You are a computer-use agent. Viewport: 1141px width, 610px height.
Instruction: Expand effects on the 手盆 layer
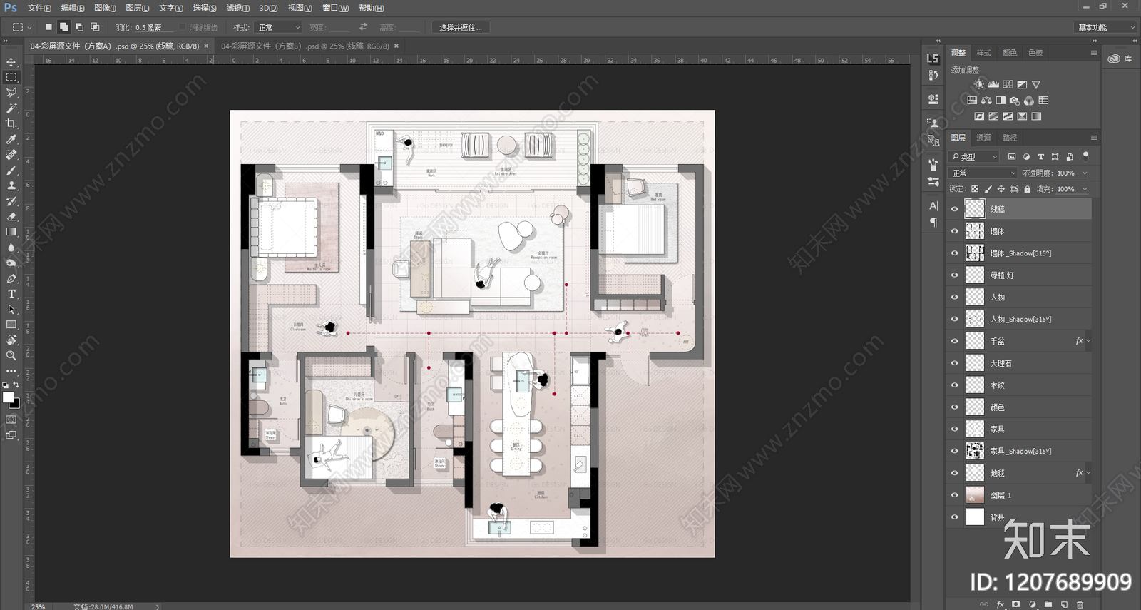pyautogui.click(x=1088, y=341)
